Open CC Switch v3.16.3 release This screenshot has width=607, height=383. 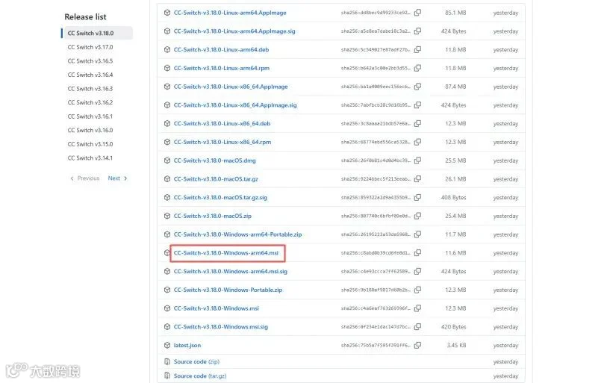(90, 89)
